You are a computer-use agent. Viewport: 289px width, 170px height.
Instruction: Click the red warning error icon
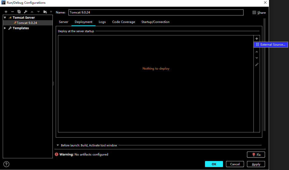coord(56,154)
